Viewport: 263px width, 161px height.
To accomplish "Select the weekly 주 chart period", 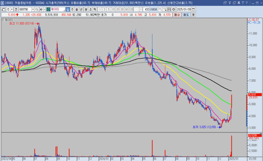I will 72,10.
